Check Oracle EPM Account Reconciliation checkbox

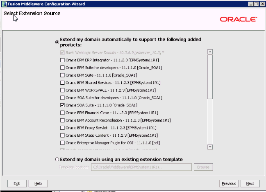[62, 120]
